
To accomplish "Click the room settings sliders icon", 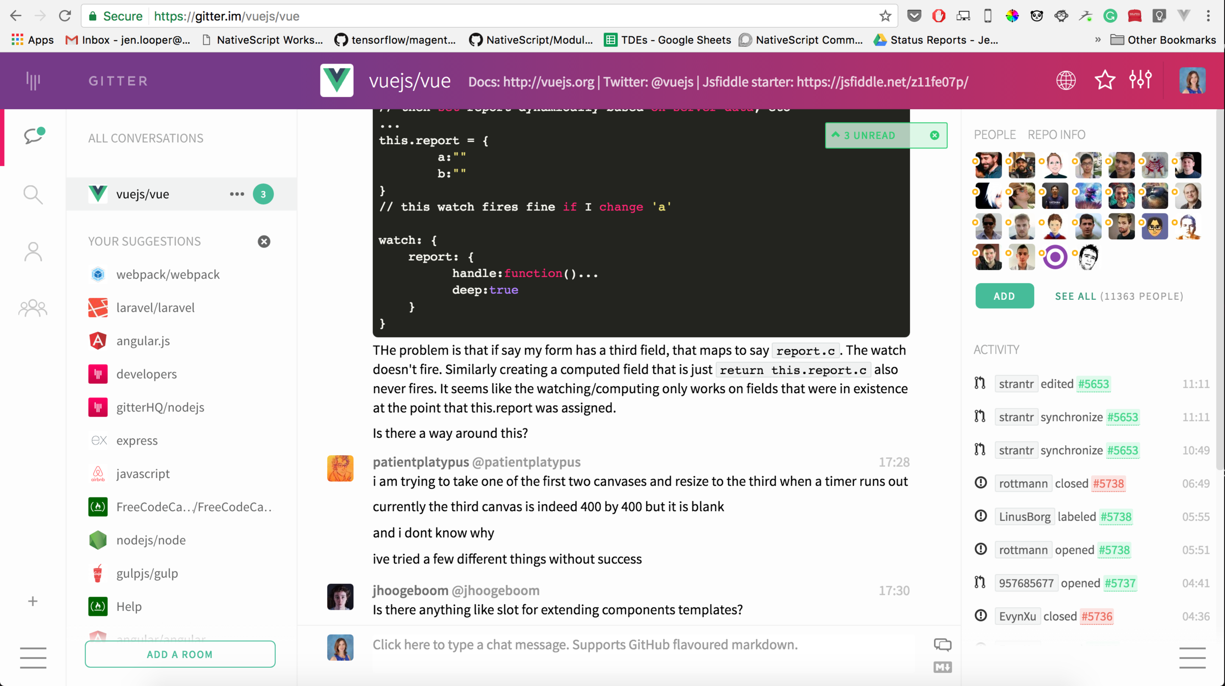I will 1140,80.
